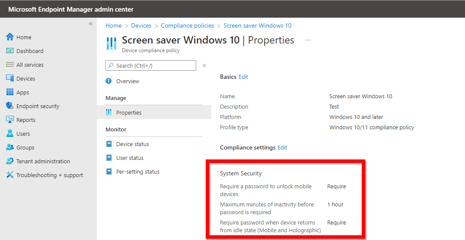The height and width of the screenshot is (240, 465).
Task: Click Require value for idle state setting
Action: coord(337,222)
